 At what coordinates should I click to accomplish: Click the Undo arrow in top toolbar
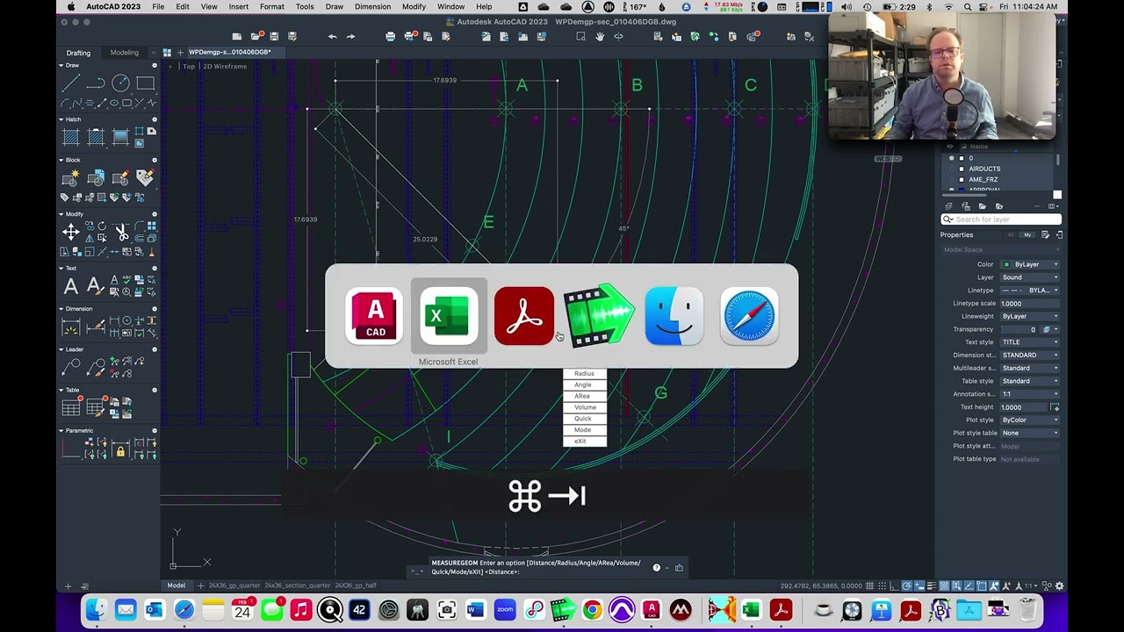click(332, 36)
